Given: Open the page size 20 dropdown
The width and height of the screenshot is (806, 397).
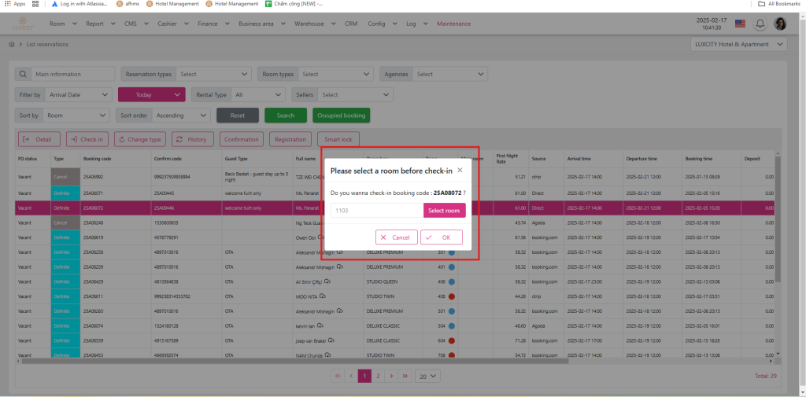Looking at the screenshot, I should tap(426, 377).
